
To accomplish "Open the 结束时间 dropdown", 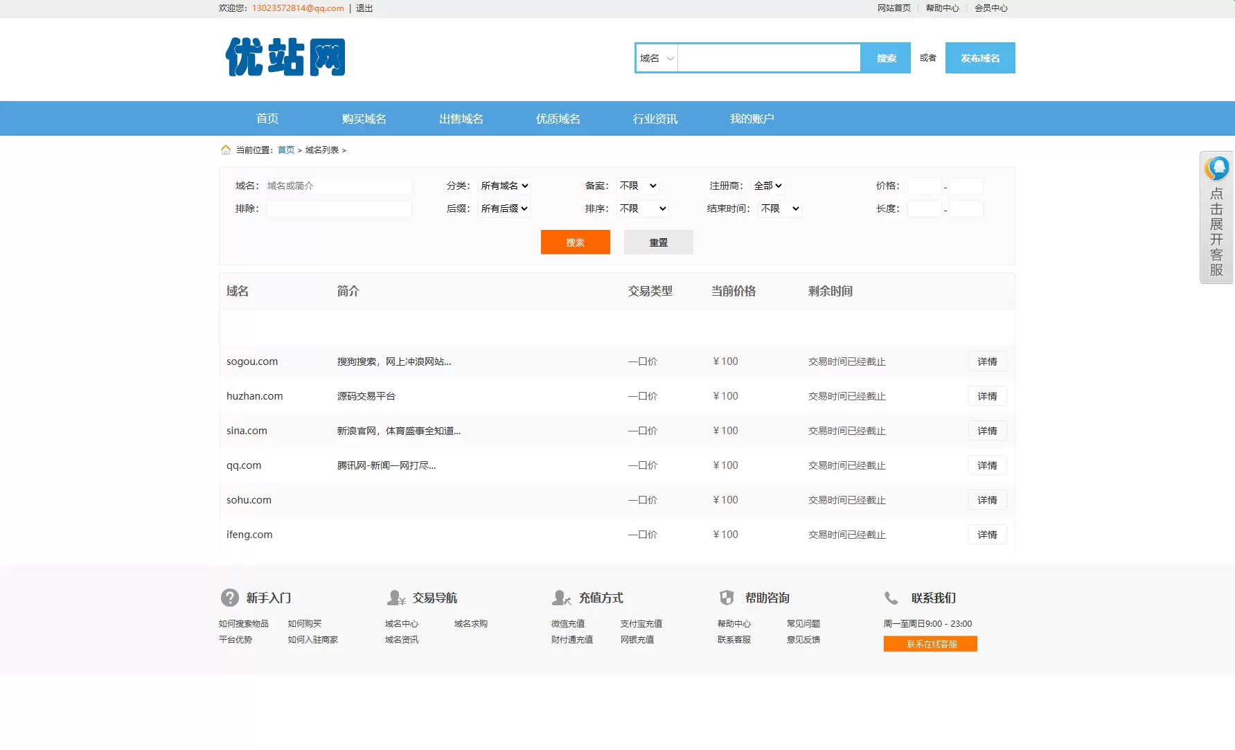I will [x=780, y=208].
